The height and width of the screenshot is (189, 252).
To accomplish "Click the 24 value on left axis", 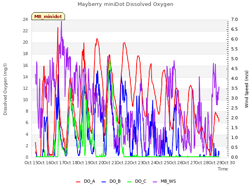I will 26,19.
